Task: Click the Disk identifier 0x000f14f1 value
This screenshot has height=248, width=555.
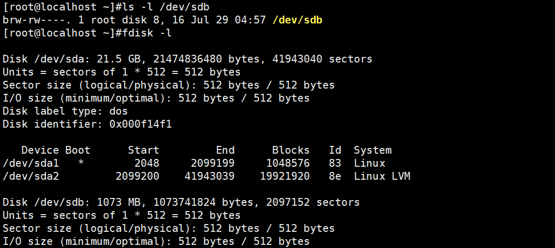Action: (141, 124)
